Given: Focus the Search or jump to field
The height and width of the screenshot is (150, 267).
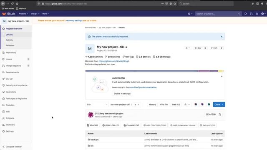Looking at the screenshot, I should click(218, 14).
